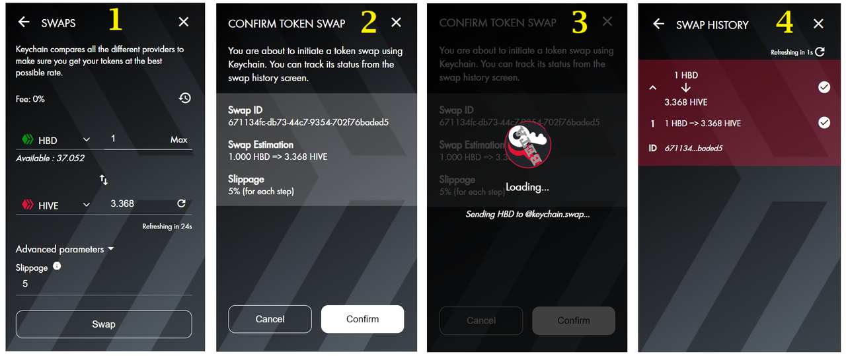
Task: Open the HBD token dropdown
Action: coord(86,139)
